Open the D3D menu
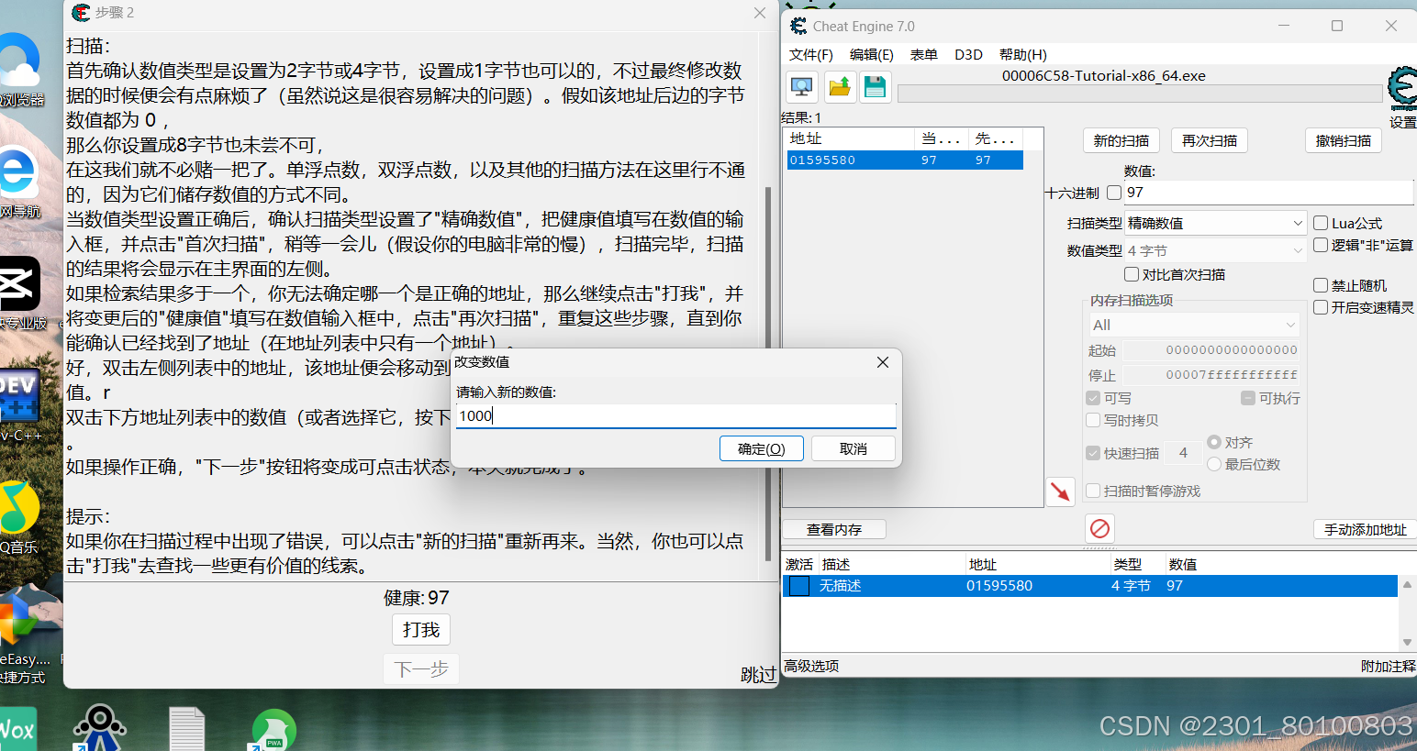 [x=968, y=54]
